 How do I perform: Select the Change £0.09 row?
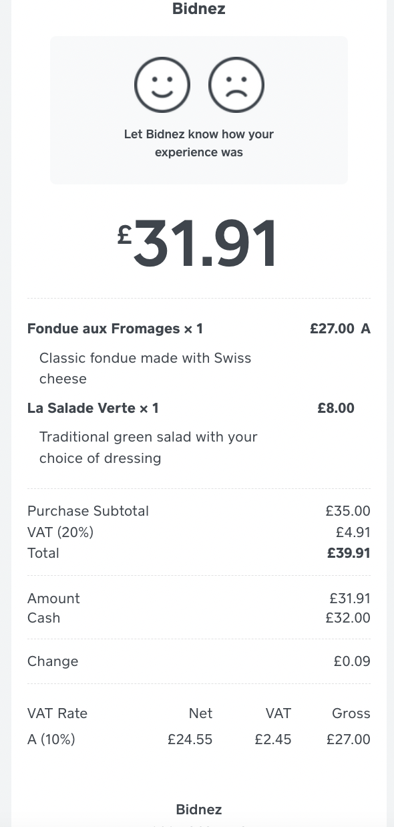coord(198,661)
